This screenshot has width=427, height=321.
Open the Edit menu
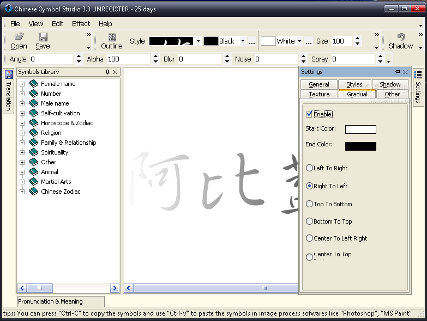57,24
